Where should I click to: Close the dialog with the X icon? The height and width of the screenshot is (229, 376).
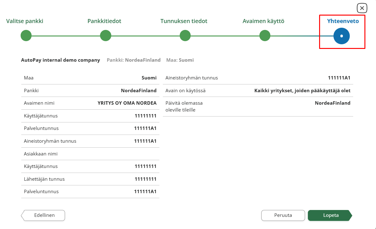[x=362, y=8]
